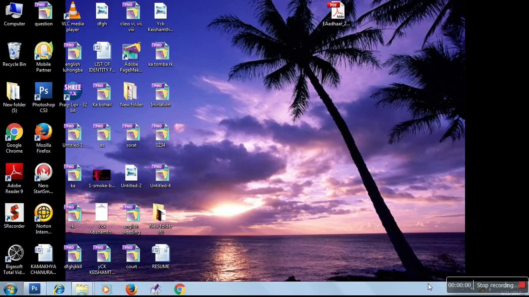Select the 'Untitled-2' document icon
The image size is (529, 297).
(x=131, y=176)
